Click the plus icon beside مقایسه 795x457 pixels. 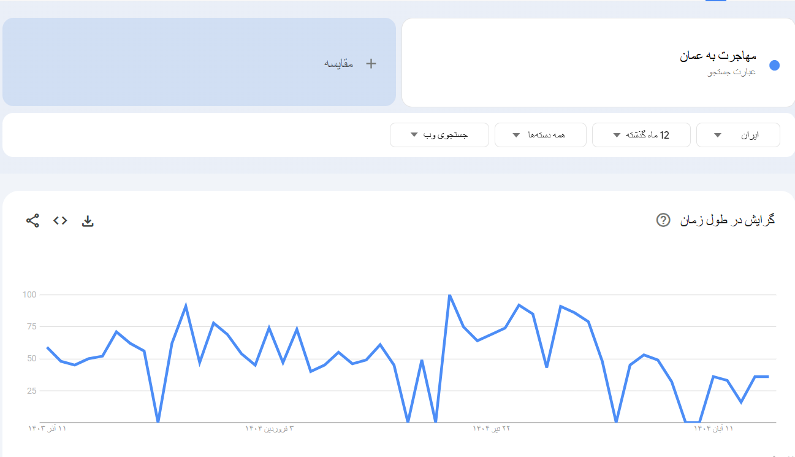(371, 64)
